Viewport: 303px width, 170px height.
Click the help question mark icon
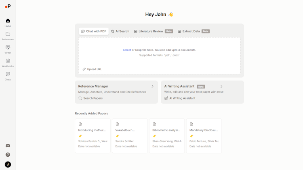[8, 155]
